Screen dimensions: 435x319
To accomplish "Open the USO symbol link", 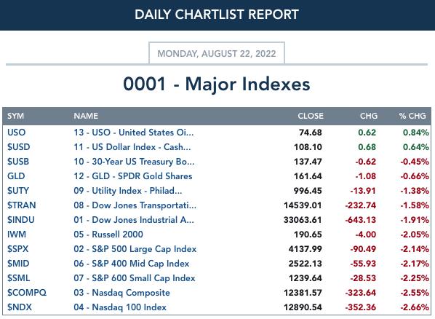I will coord(17,133).
